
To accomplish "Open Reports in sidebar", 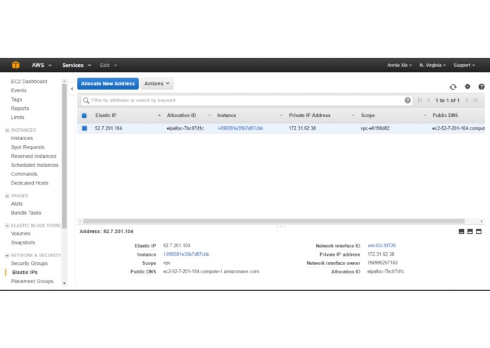I will tap(20, 108).
